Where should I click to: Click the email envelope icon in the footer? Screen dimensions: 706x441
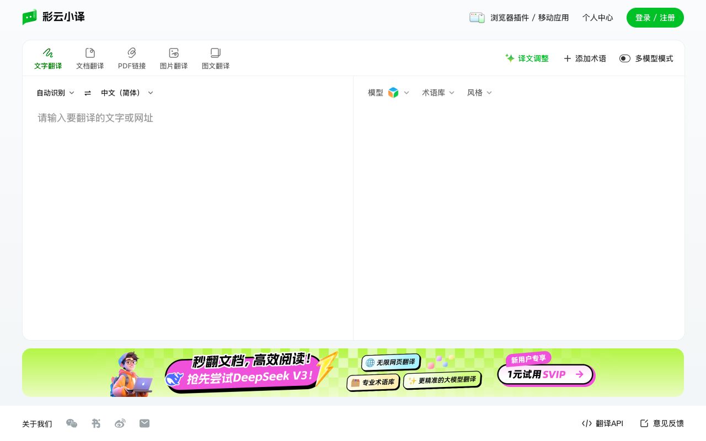(145, 423)
